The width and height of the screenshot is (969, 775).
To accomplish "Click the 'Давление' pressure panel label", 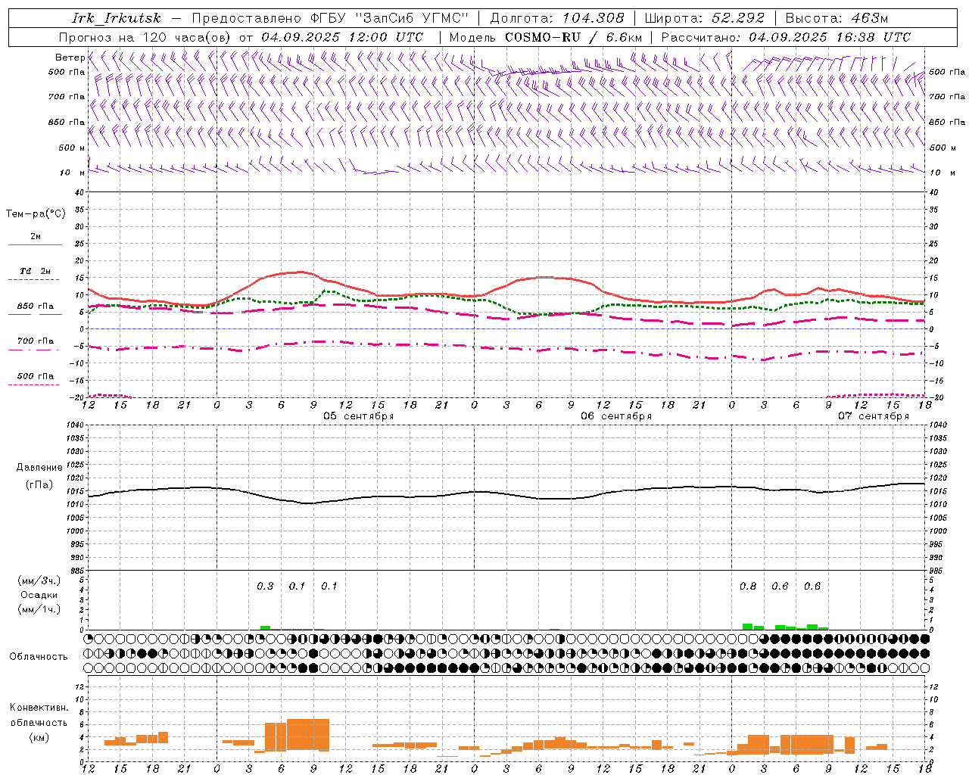I will tap(38, 468).
